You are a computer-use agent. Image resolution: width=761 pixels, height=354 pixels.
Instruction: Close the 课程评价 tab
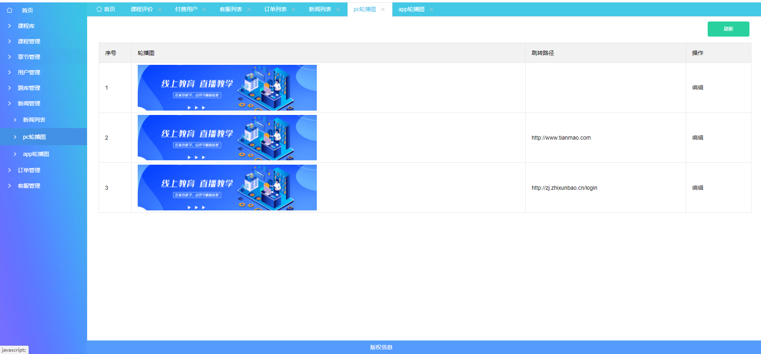(160, 10)
